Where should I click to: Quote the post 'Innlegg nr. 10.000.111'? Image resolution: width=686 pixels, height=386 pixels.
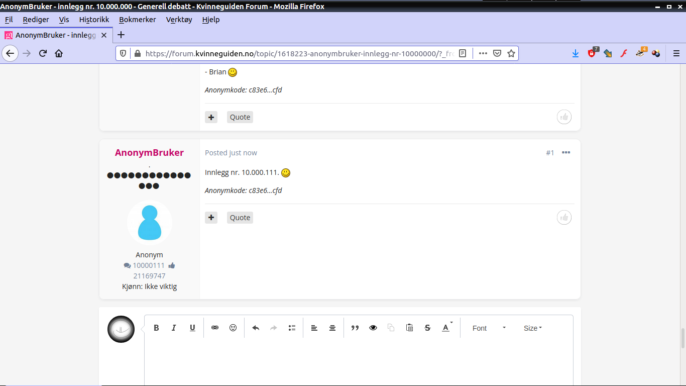click(240, 218)
